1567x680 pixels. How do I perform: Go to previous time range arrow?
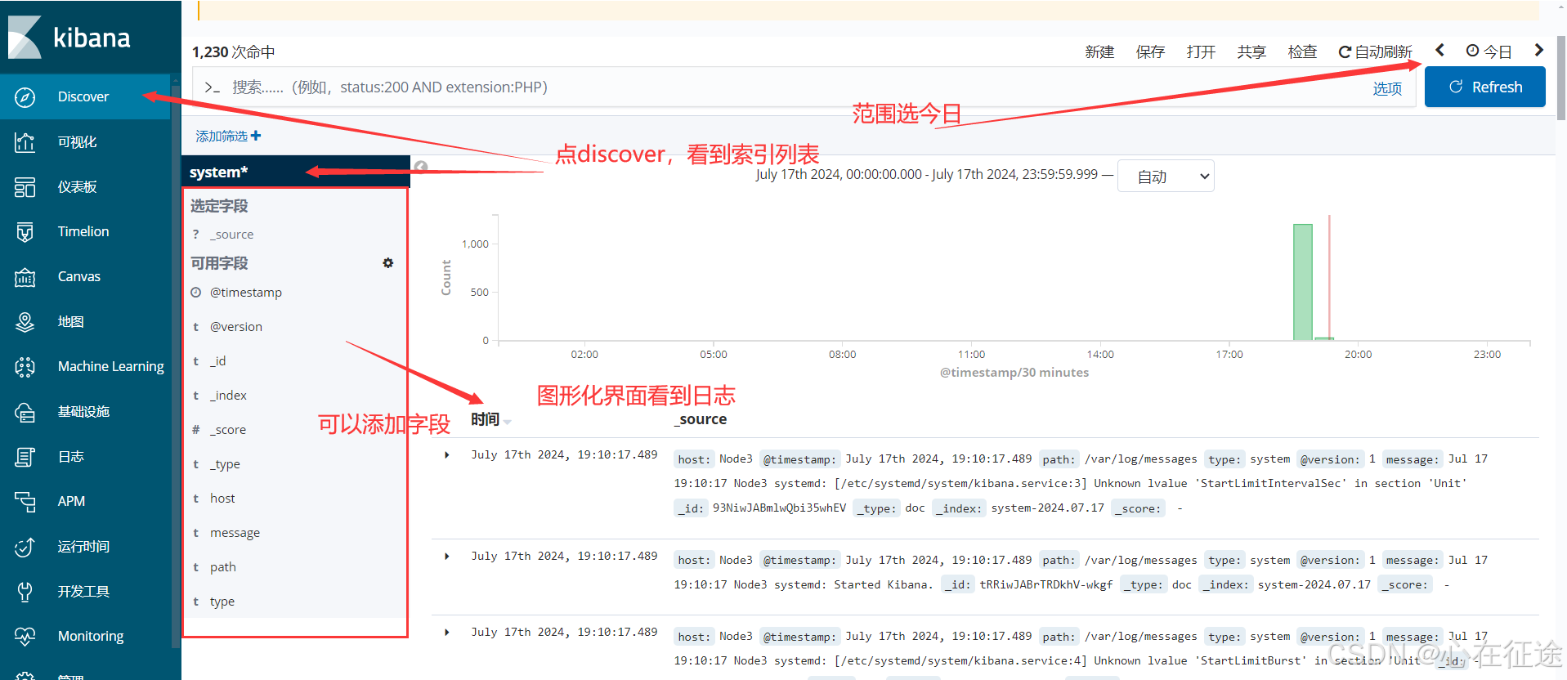(1440, 50)
